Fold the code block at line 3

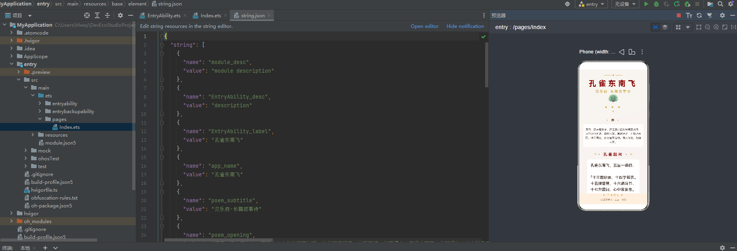pos(162,53)
